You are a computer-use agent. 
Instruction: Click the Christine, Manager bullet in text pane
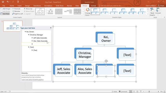point(36,35)
